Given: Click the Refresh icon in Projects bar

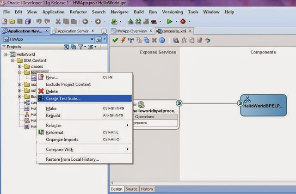Looking at the screenshot, I should point(74,47).
